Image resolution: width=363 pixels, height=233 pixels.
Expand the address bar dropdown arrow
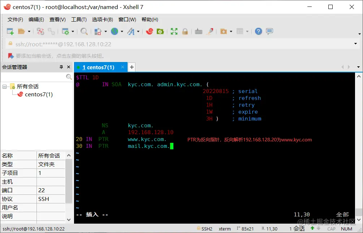tap(355, 44)
